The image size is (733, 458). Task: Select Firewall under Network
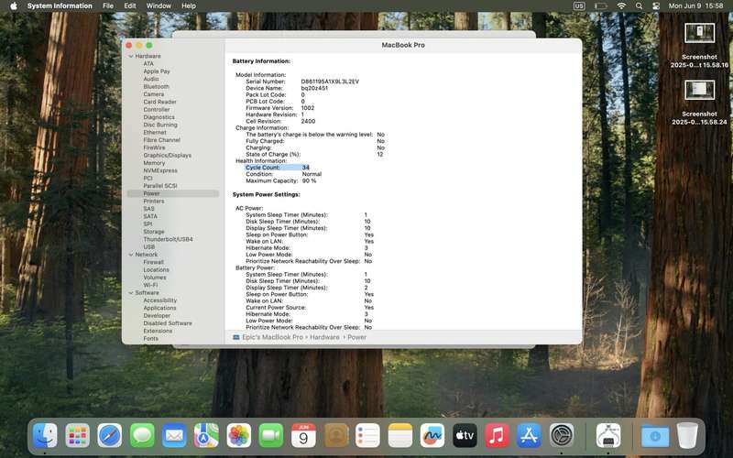(x=153, y=262)
